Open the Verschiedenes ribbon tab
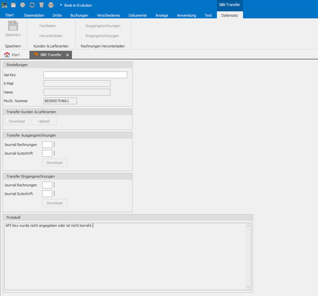The height and width of the screenshot is (296, 318). pyautogui.click(x=109, y=15)
